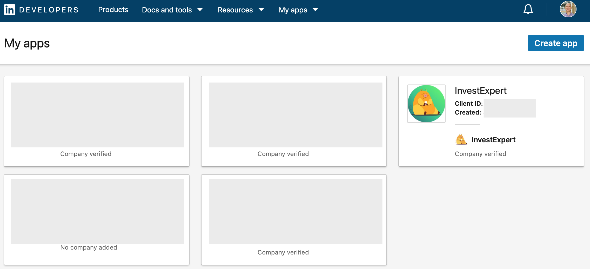Screen dimensions: 590x269
Task: Click the 'Created:' label
Action: (468, 112)
